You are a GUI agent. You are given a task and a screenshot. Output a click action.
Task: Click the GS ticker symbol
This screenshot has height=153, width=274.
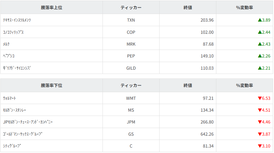pos(131,134)
